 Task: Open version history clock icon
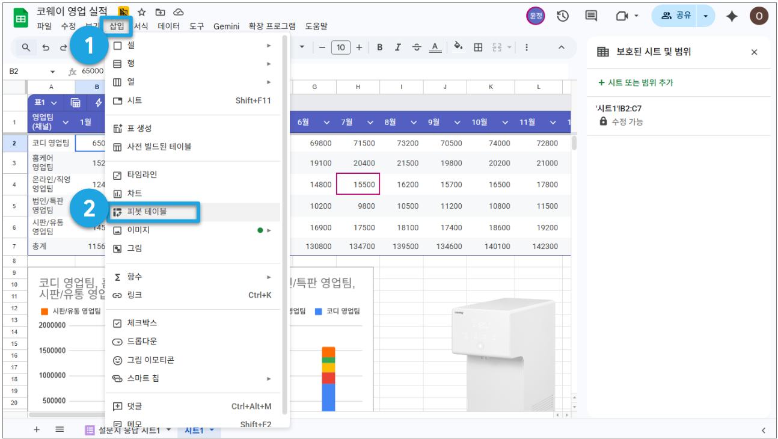coord(563,16)
